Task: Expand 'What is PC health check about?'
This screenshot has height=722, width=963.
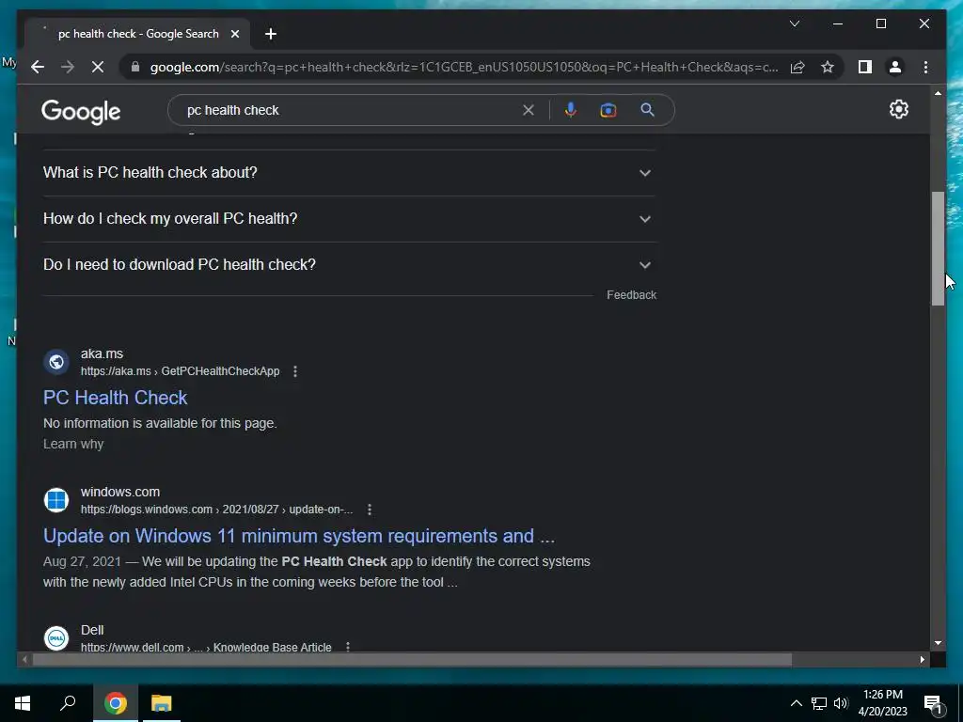Action: (x=349, y=173)
